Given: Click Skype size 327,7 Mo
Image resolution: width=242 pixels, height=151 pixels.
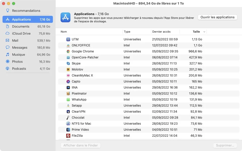Looking at the screenshot, I should point(196,63).
